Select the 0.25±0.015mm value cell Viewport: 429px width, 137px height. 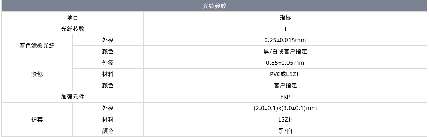pos(285,40)
